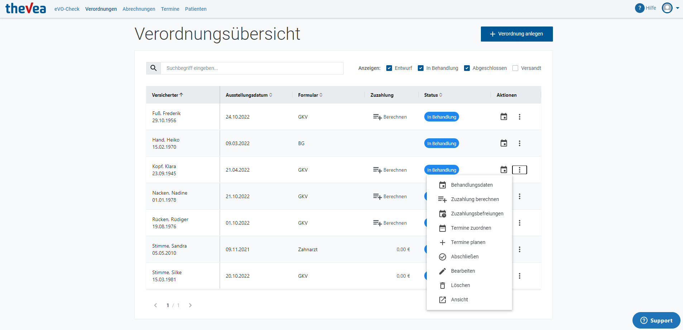Viewport: 683px width, 330px height.
Task: Click date 20.10.2022 cell
Action: click(238, 276)
